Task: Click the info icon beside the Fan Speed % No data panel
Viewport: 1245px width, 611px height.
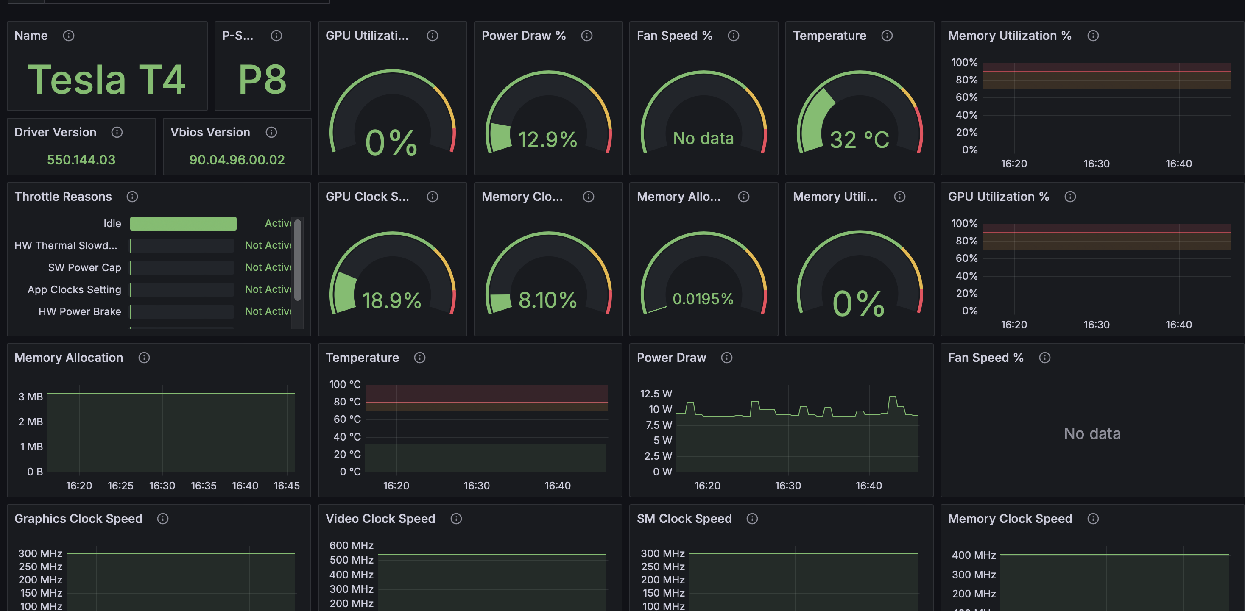Action: [x=1045, y=358]
